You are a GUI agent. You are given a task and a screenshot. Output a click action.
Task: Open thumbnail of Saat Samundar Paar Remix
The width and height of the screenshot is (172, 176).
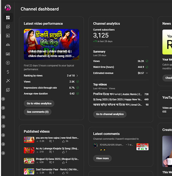tap(29, 171)
